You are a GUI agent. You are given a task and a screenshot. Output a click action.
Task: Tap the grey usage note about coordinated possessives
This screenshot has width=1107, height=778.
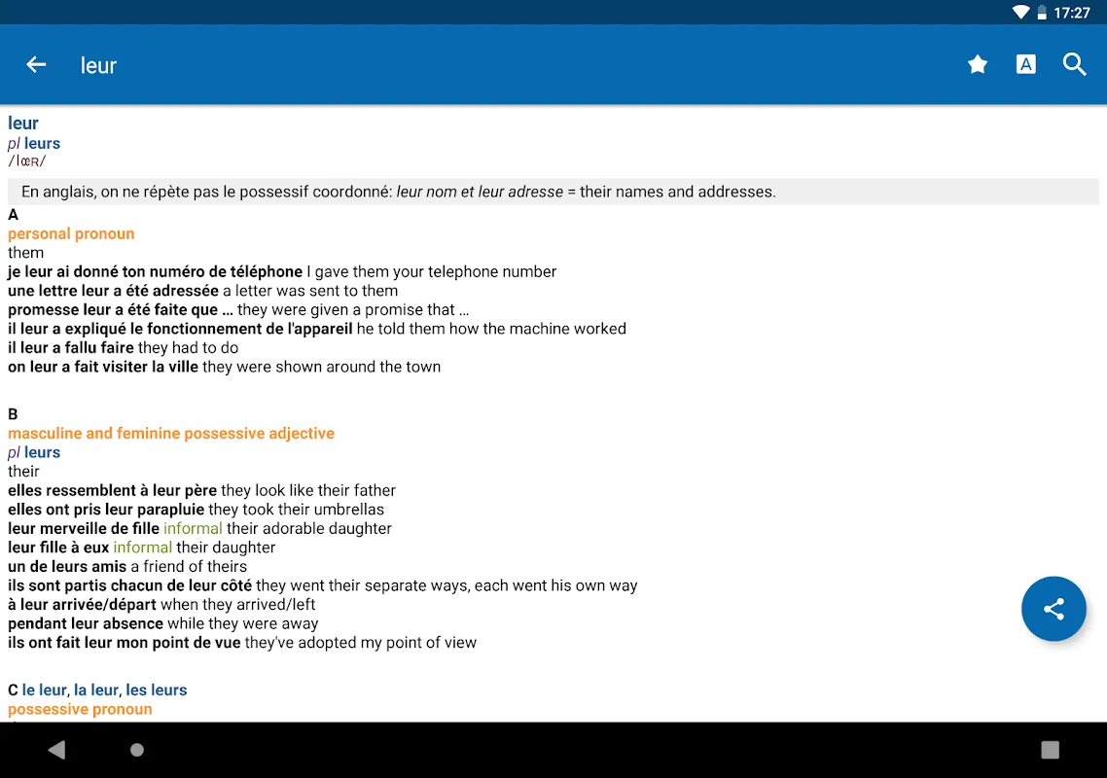pyautogui.click(x=399, y=192)
